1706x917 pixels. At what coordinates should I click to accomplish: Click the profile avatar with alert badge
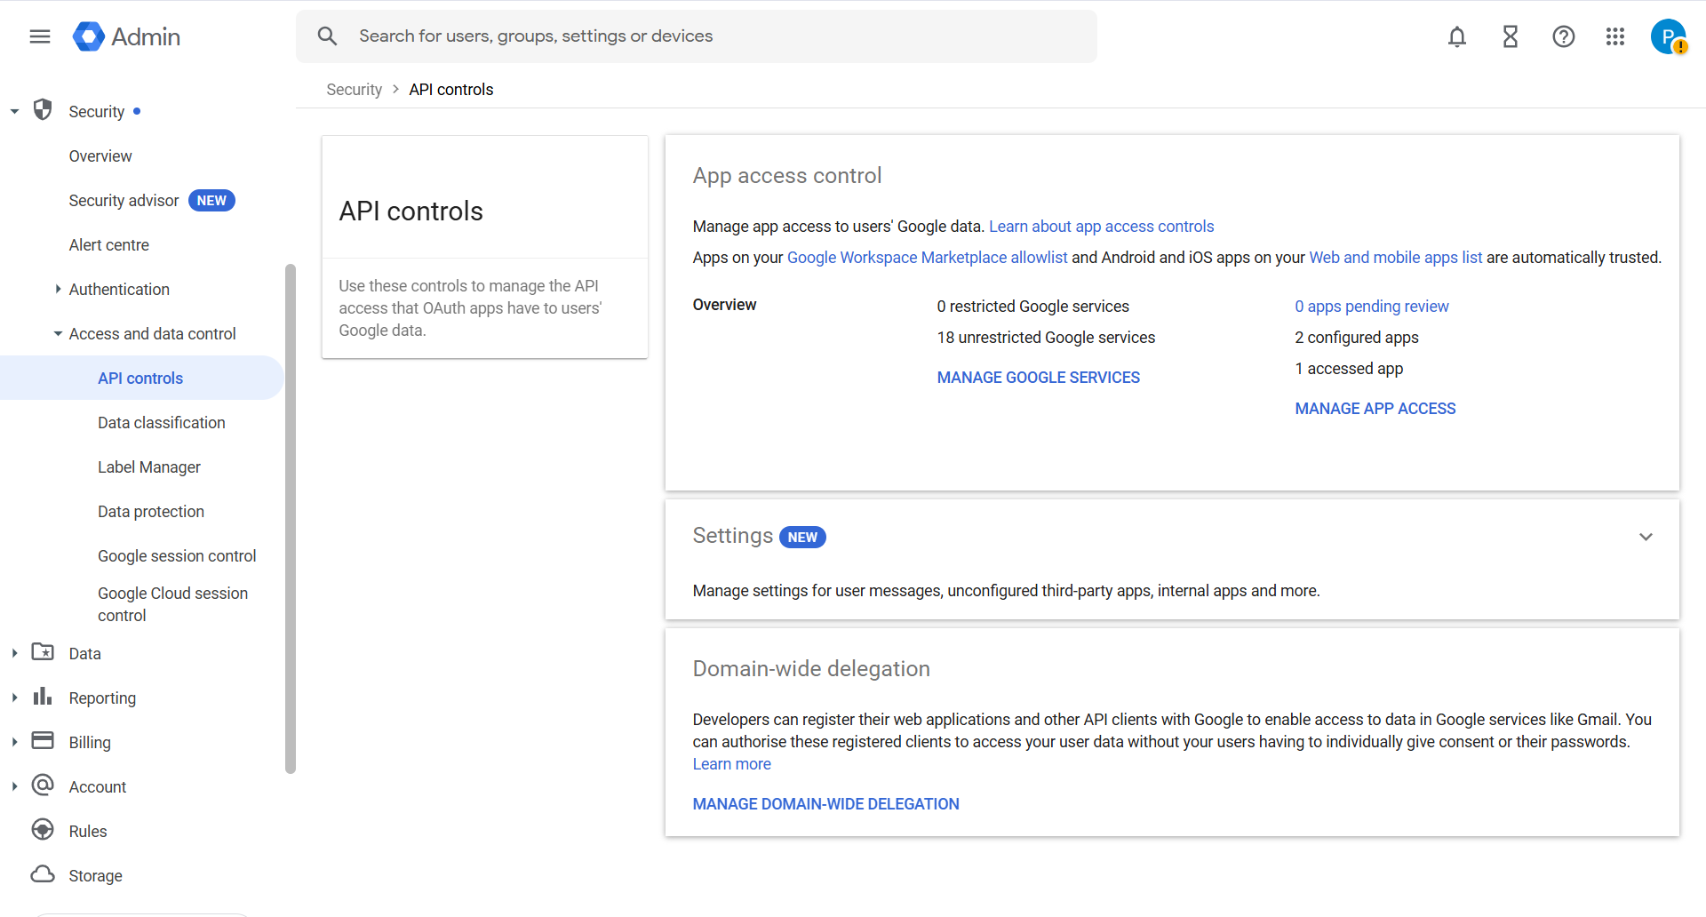click(1668, 36)
